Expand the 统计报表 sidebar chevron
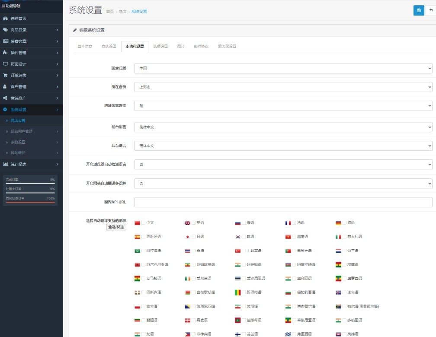Viewport: 436px width, 337px height. click(x=57, y=164)
